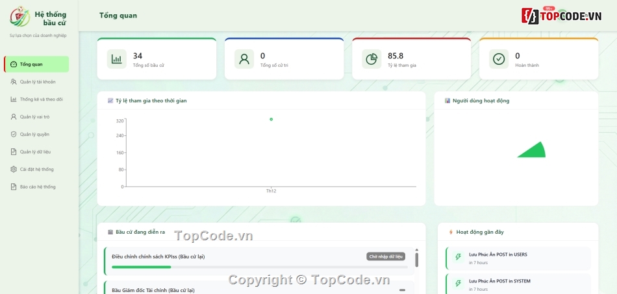
Task: Click the green data point on the line chart
Action: tap(271, 119)
